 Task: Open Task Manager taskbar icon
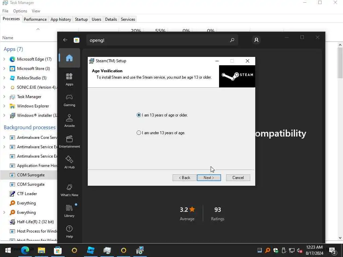pos(107,250)
